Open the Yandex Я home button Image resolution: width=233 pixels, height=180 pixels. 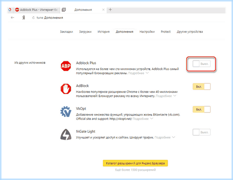point(24,18)
